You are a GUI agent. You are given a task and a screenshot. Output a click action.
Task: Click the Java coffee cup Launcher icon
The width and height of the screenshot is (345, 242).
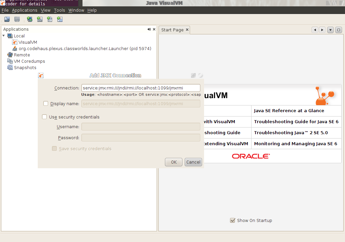click(x=15, y=48)
